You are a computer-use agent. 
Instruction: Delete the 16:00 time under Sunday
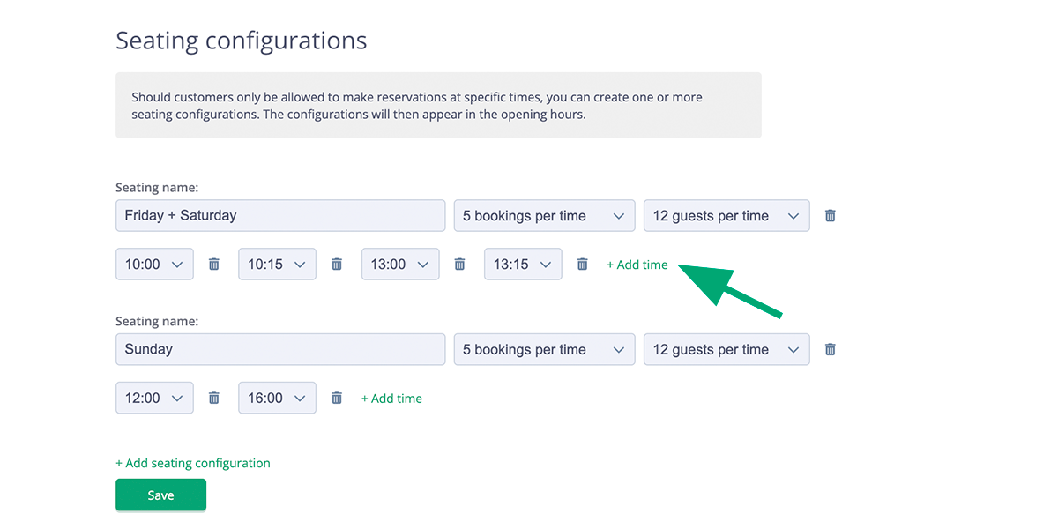point(336,398)
